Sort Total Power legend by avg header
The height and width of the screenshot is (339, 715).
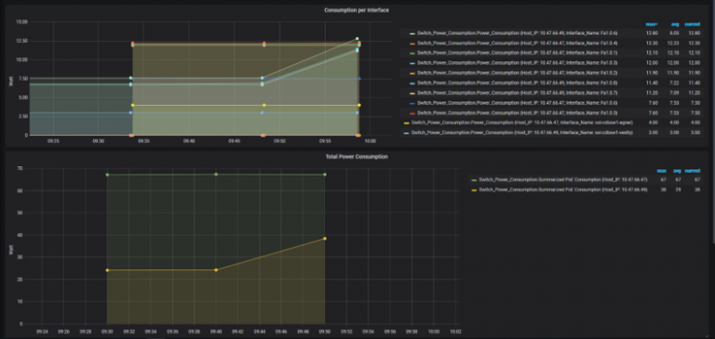(677, 171)
